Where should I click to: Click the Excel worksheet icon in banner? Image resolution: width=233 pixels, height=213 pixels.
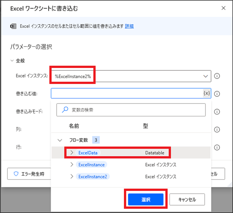[13, 26]
